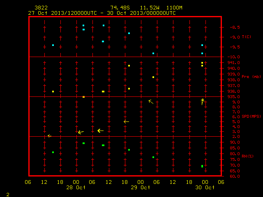
Task: Click the small wind arrow near 27 Oct 12
Action: [49, 136]
